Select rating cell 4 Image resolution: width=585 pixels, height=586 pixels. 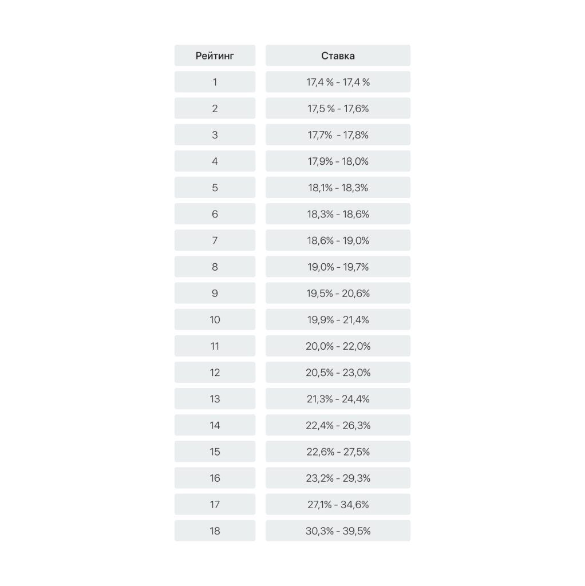pos(215,161)
